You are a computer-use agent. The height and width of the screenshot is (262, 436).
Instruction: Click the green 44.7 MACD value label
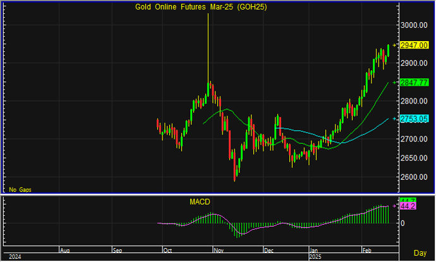[408, 200]
